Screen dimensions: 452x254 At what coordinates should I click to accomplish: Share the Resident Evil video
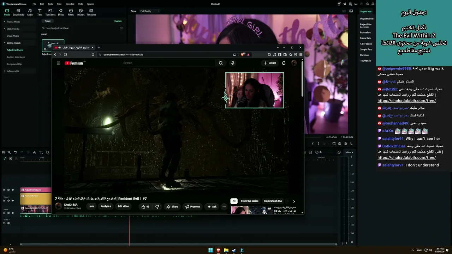point(172,207)
